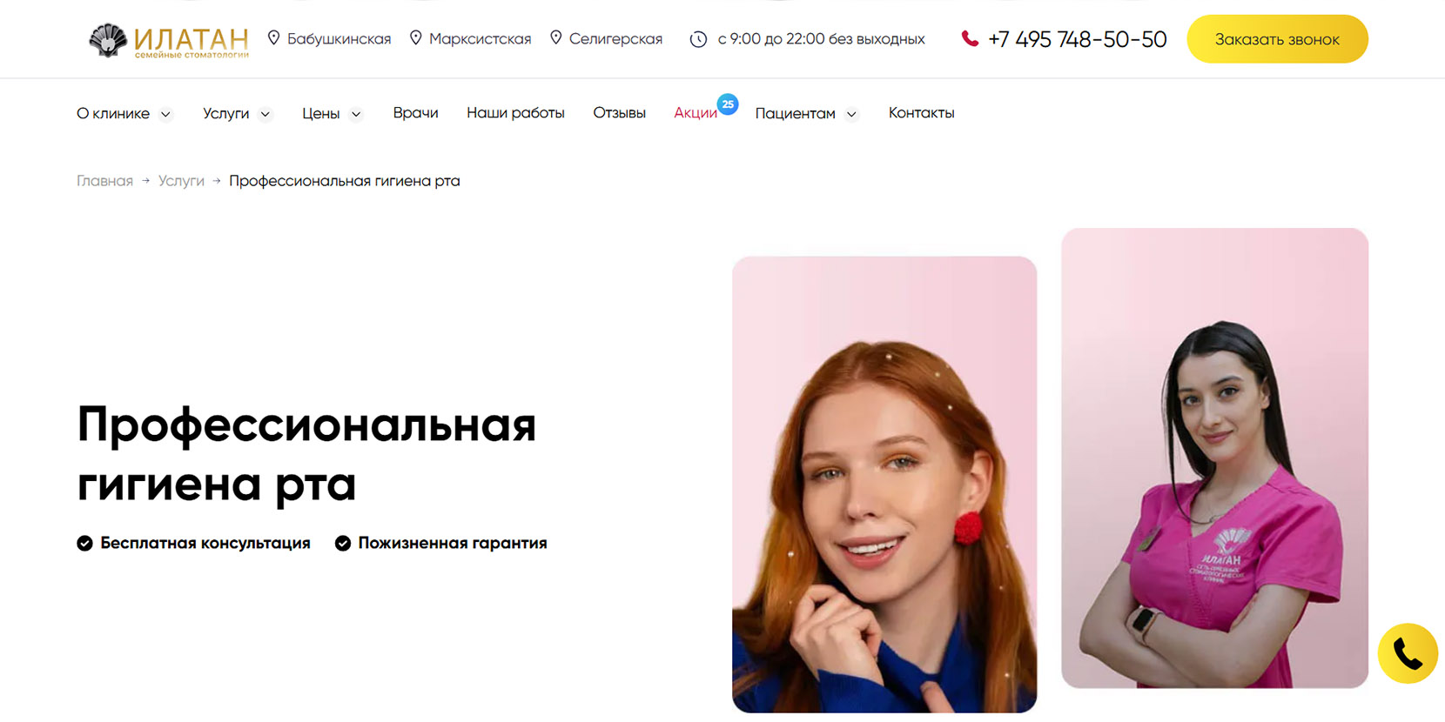Screen dimensions: 1445x722
Task: Click the blue 25 badge on Акции
Action: (728, 104)
